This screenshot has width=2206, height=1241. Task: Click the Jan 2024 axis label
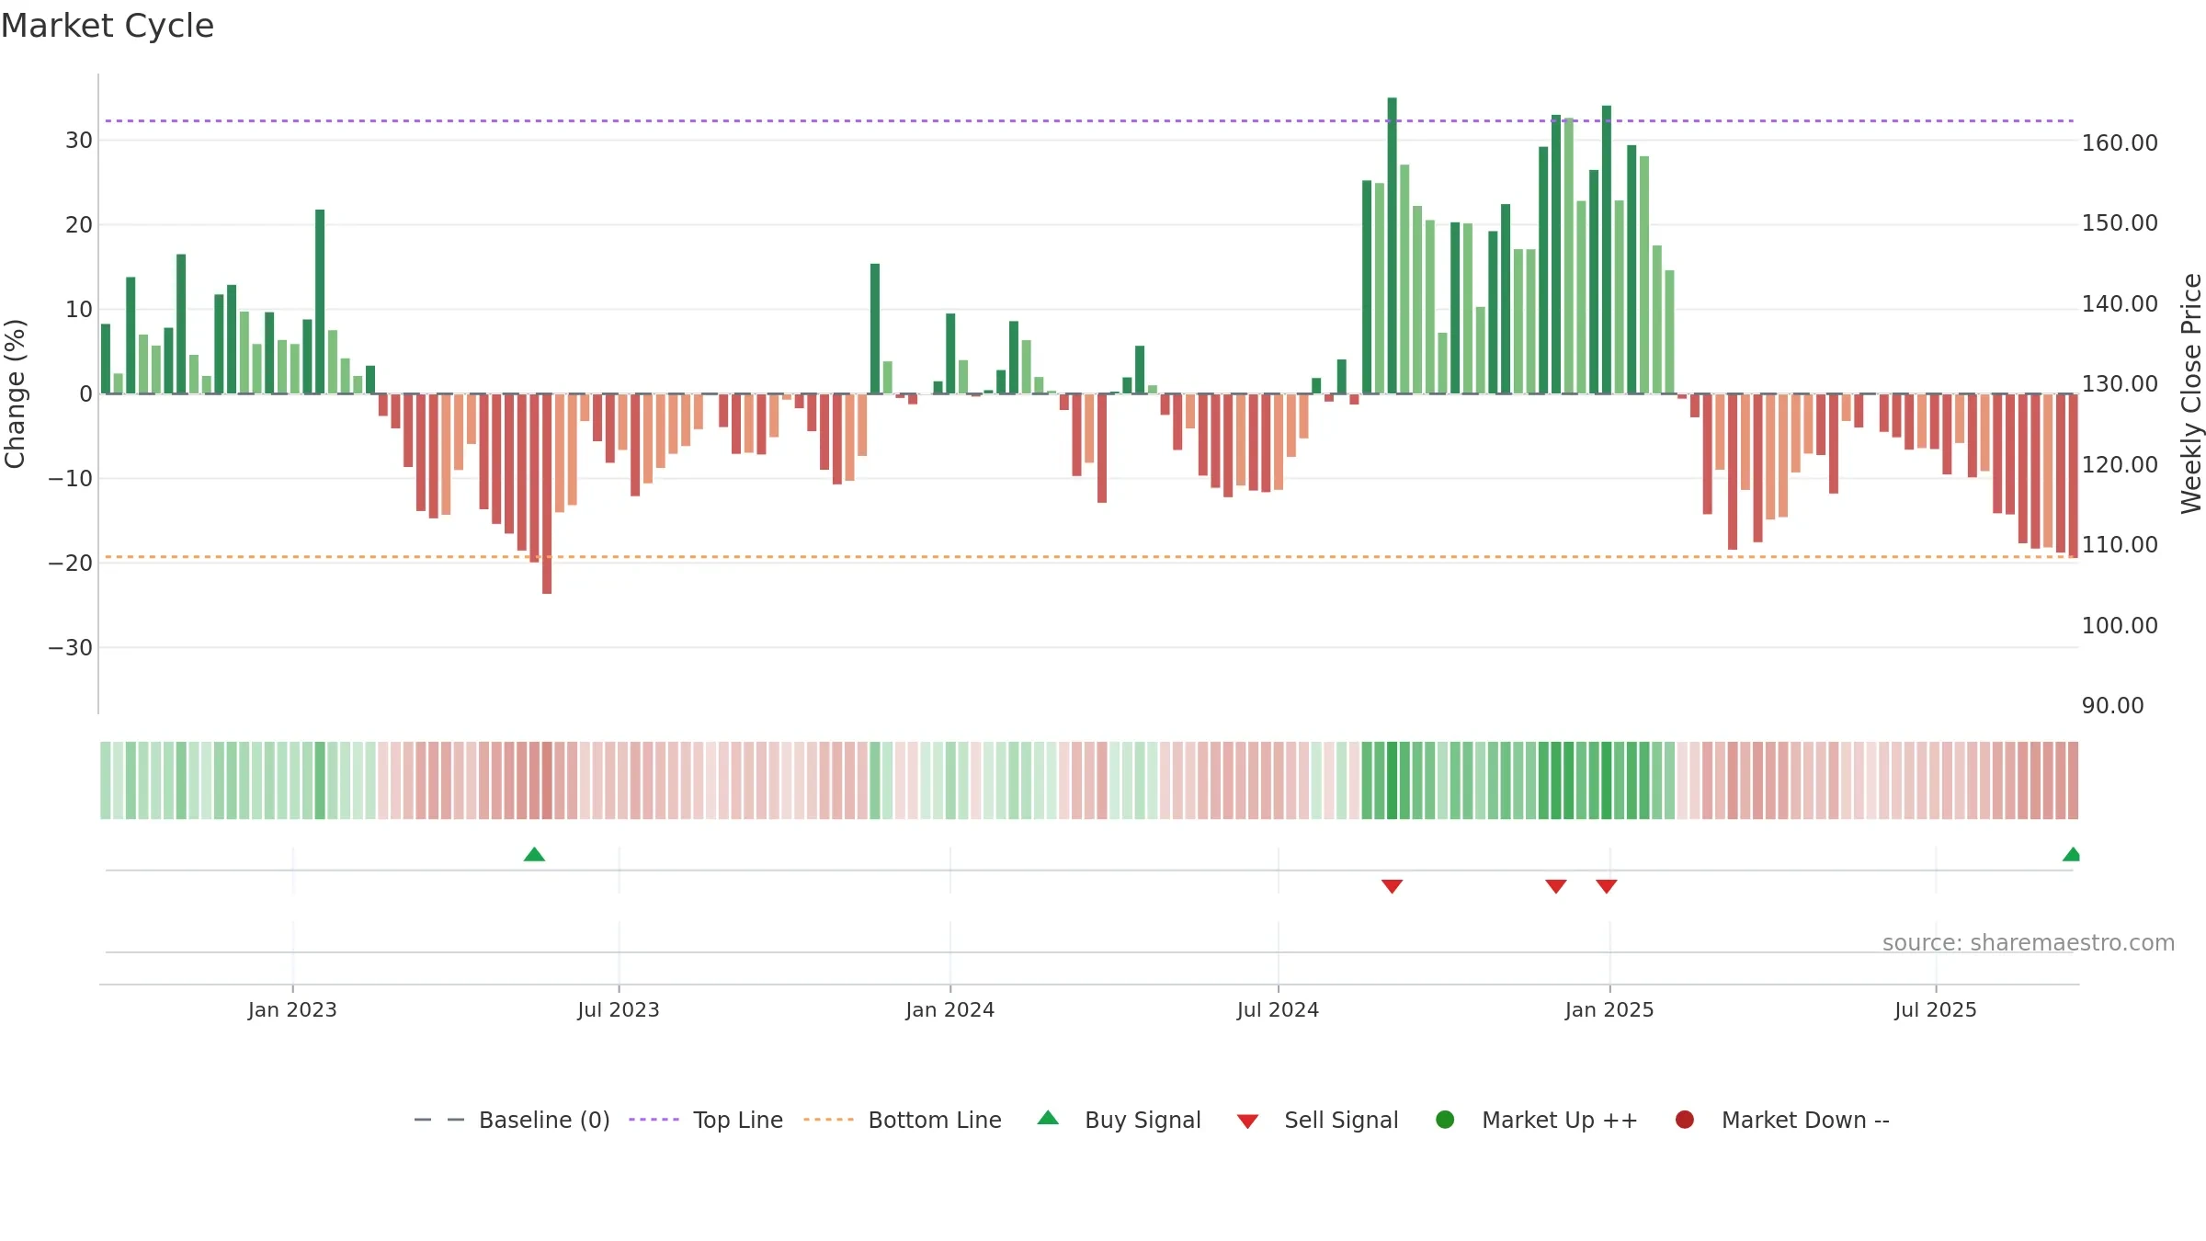click(949, 1010)
